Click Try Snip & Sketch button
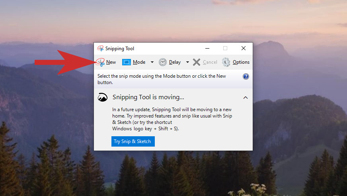 click(x=133, y=141)
